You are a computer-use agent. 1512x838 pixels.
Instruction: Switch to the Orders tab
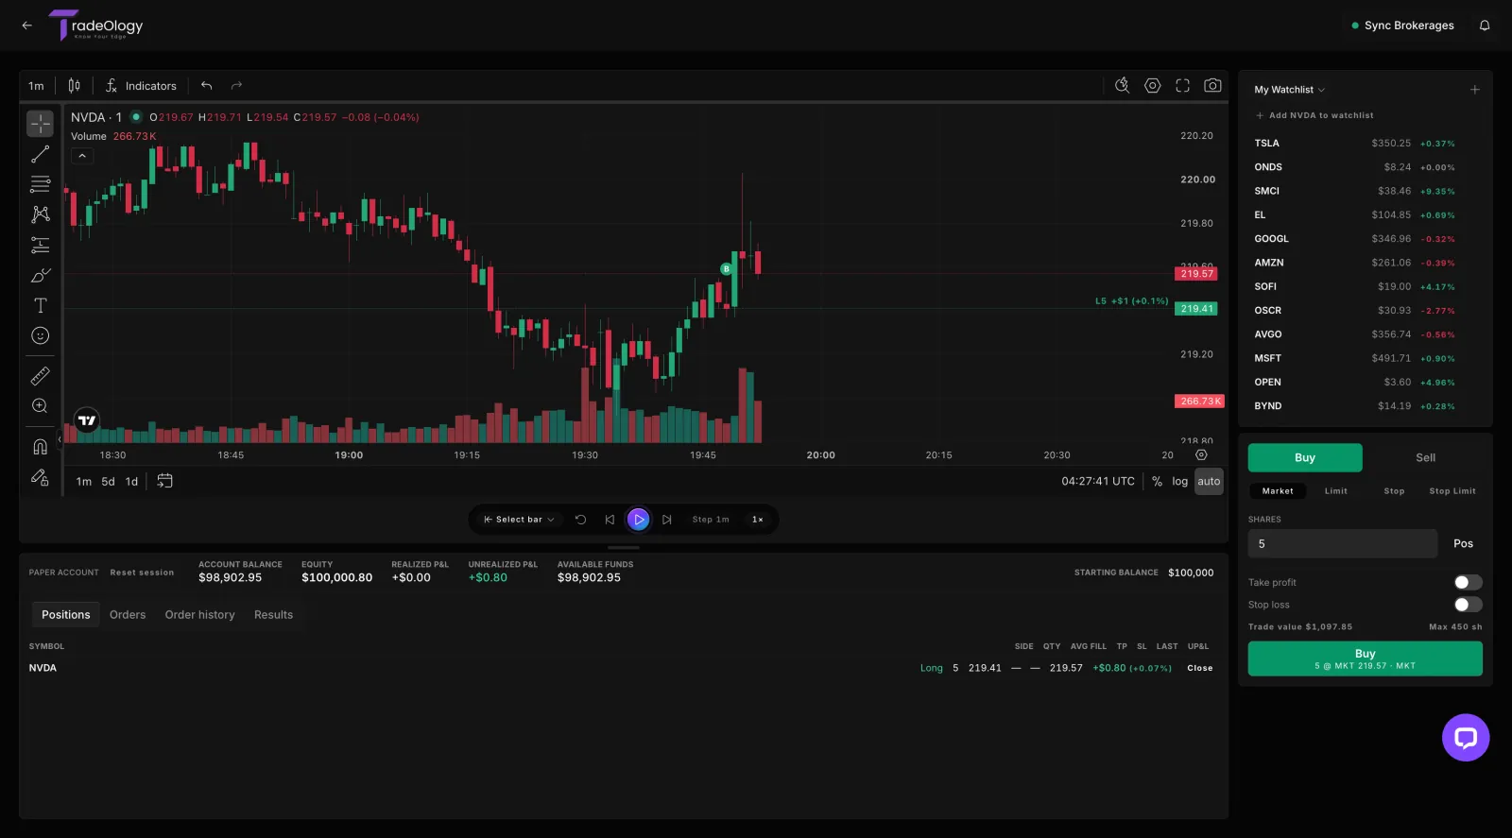(128, 615)
